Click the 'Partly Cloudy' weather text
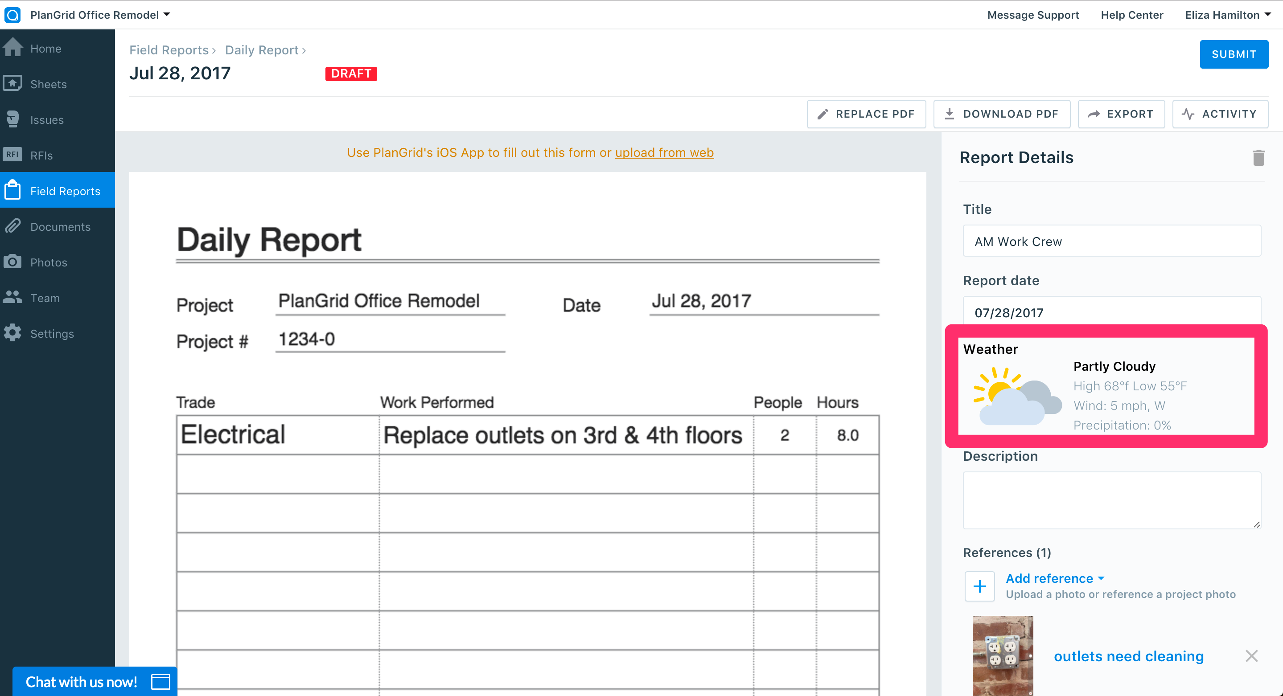The height and width of the screenshot is (696, 1283). (1114, 366)
